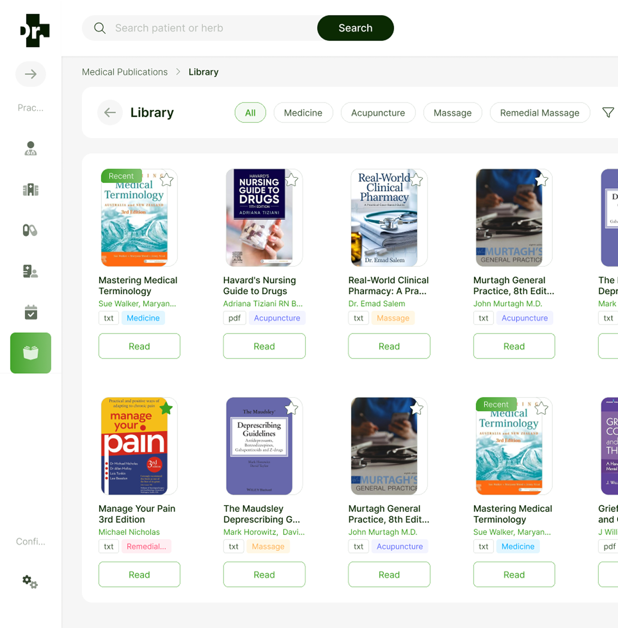Expand the sidebar with arrow button
Viewport: 618px width, 628px height.
(x=31, y=74)
